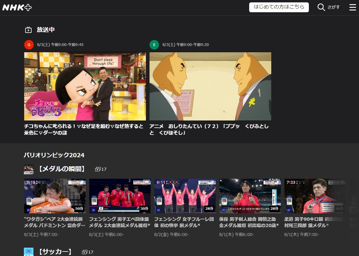Open the チコちゃんに叱られる live thumbnail

(x=85, y=87)
